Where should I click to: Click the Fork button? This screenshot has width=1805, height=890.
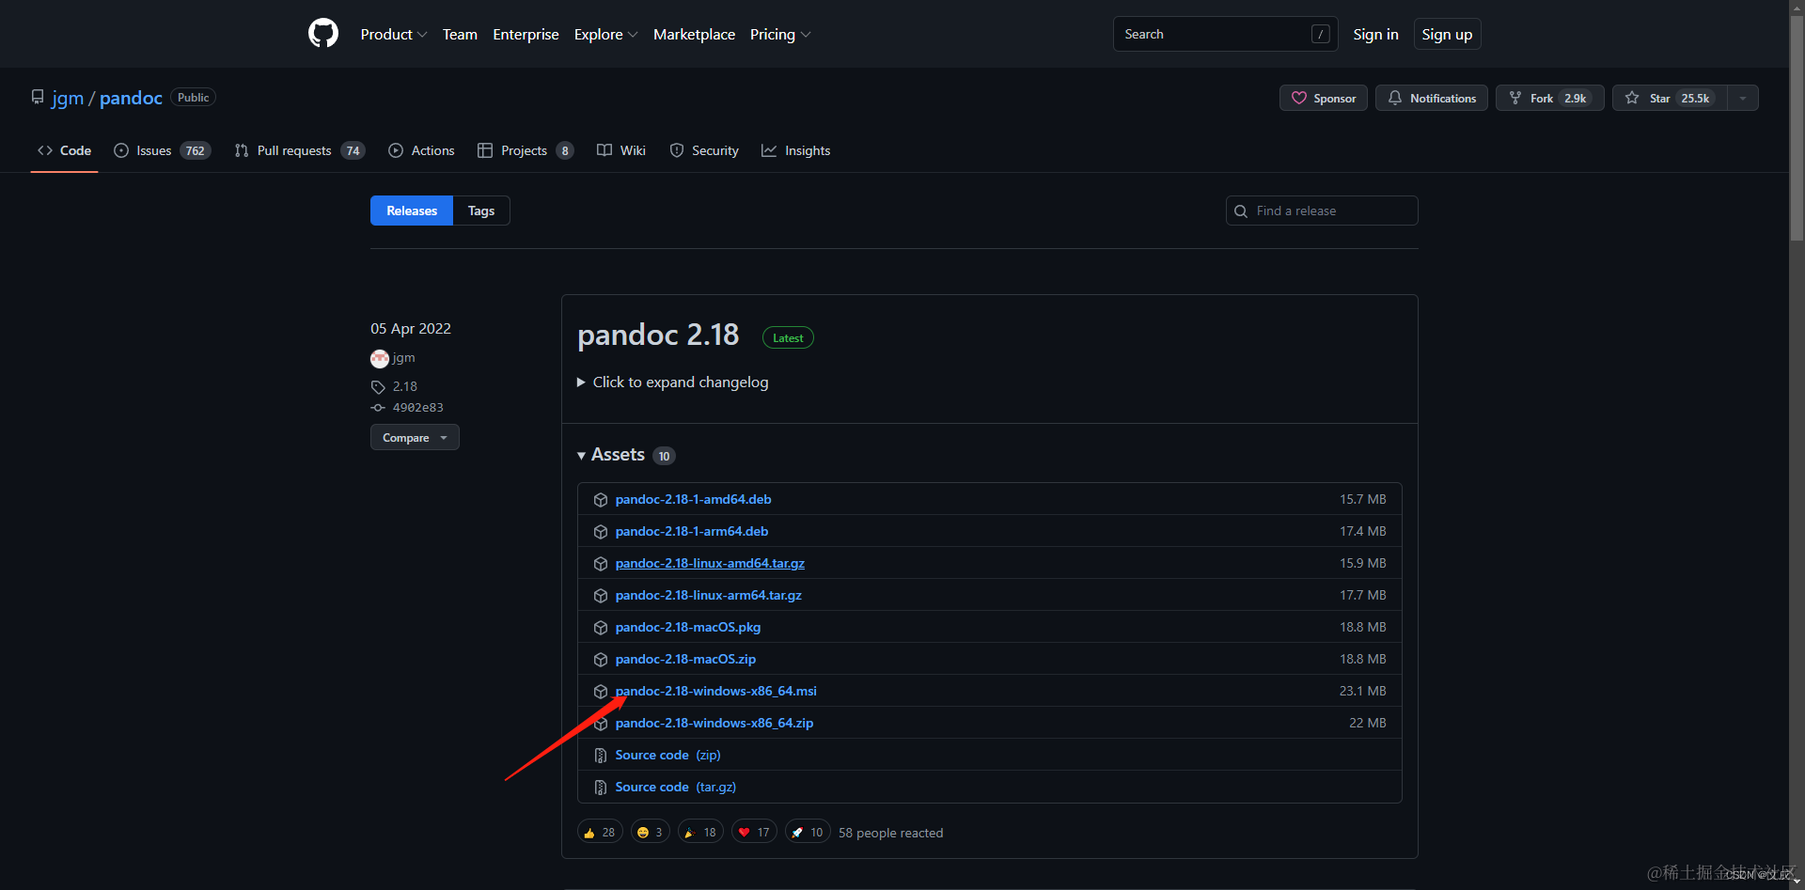pyautogui.click(x=1550, y=98)
